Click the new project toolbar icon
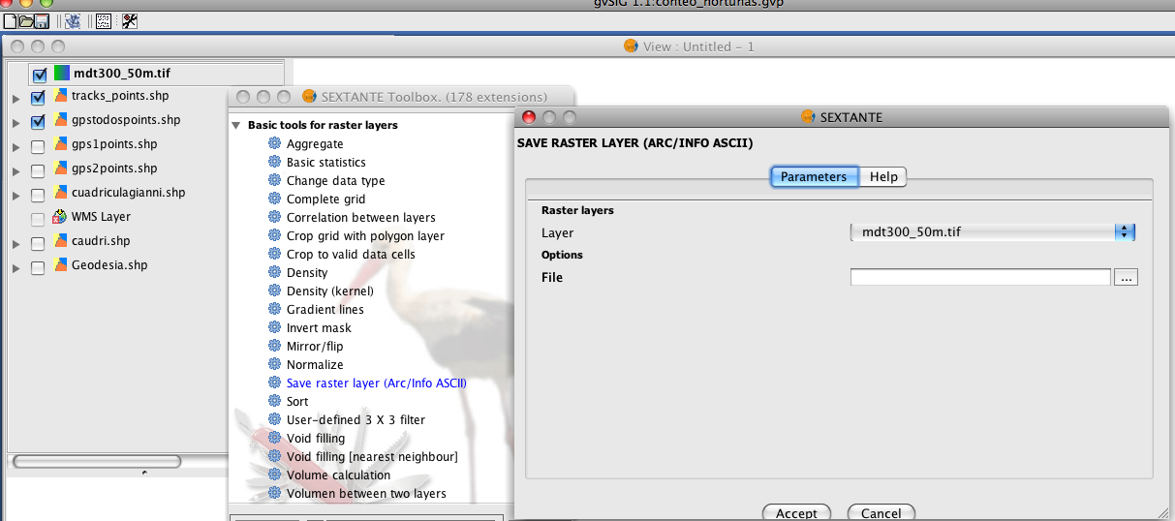 pos(10,20)
